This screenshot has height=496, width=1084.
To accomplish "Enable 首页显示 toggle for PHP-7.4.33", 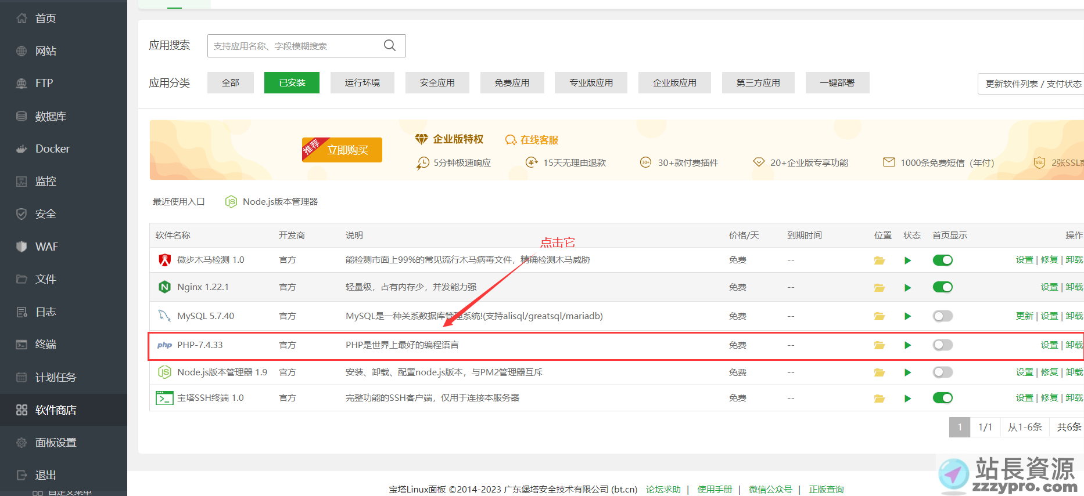I will pyautogui.click(x=943, y=345).
